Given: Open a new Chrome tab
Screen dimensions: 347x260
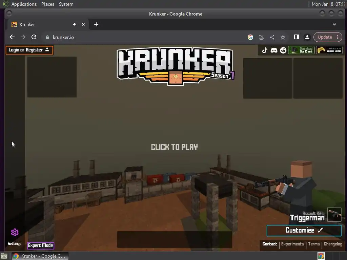Looking at the screenshot, I should [96, 24].
